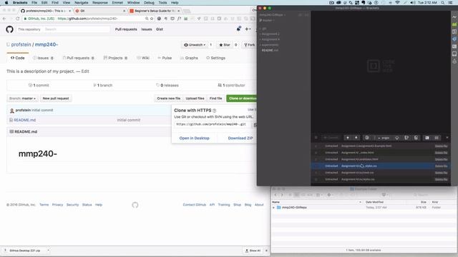Open GitHub notifications bell icon
This screenshot has height=257, width=458.
pos(238,29)
